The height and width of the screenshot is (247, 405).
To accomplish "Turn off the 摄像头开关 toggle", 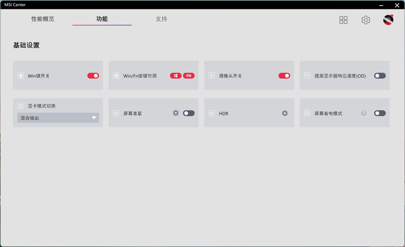I will click(x=284, y=76).
